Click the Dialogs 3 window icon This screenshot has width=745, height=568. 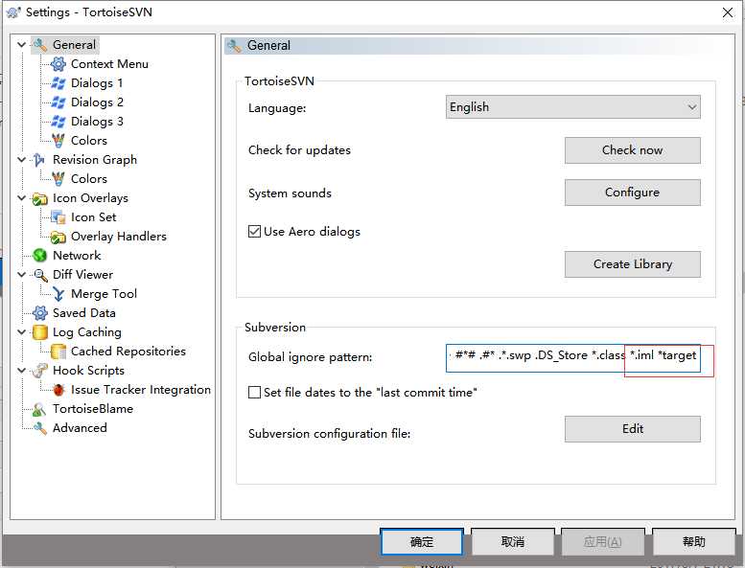[58, 122]
